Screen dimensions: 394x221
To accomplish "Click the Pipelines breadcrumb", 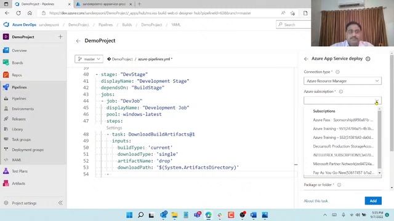I will (105, 25).
